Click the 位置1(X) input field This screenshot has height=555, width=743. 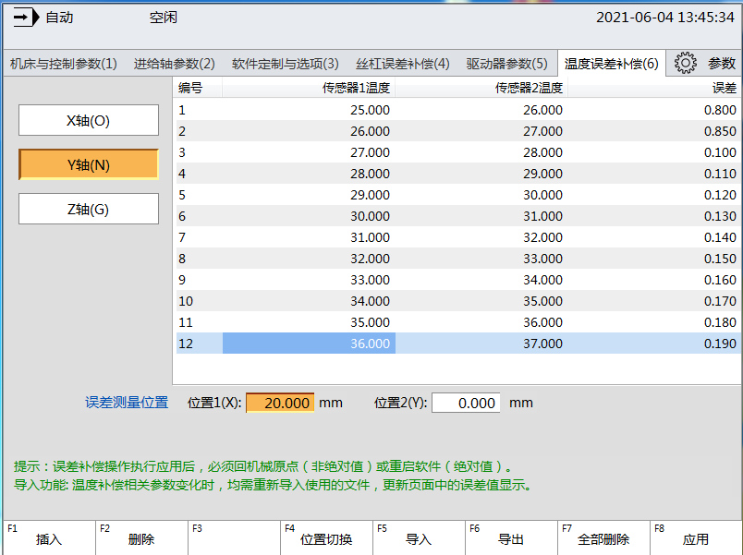tap(280, 404)
